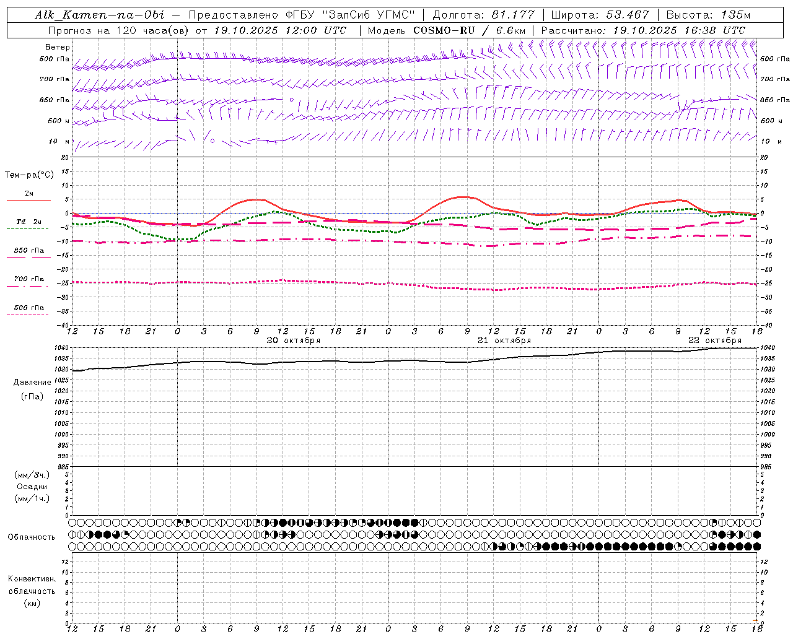Click the 500 м wind level label on left
The image size is (793, 634).
pos(59,121)
